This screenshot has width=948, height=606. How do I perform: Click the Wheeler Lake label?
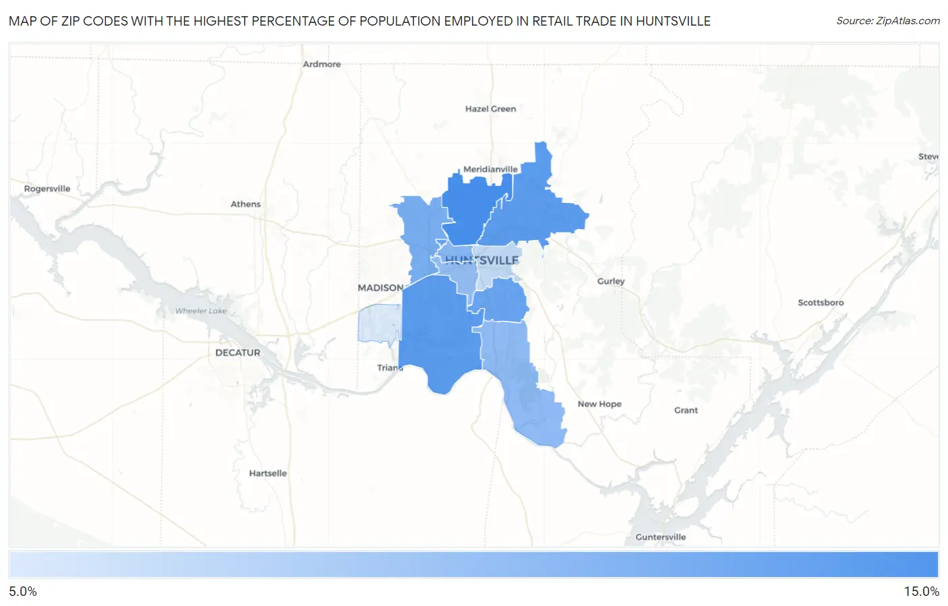pyautogui.click(x=201, y=311)
